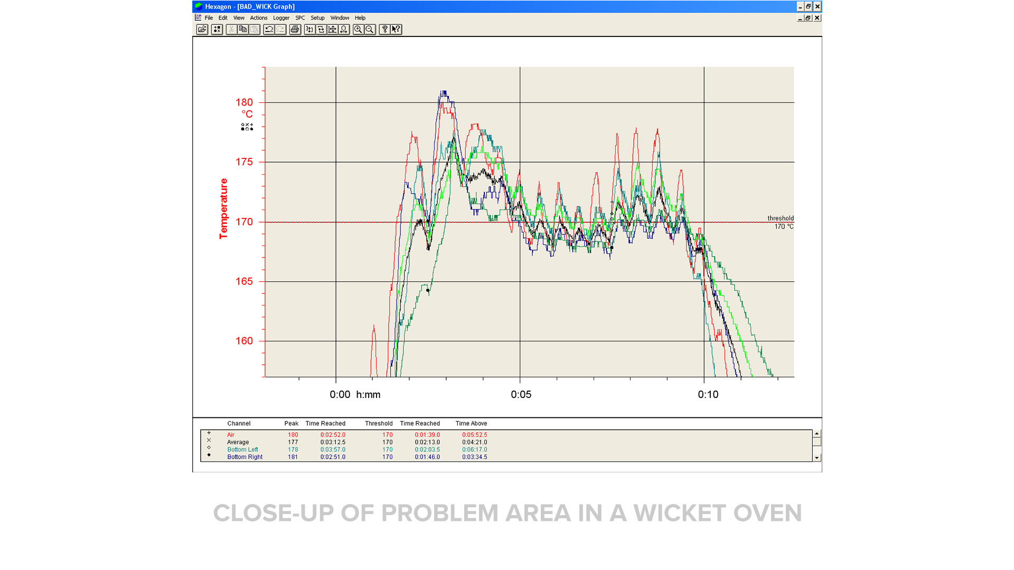Click the Zoom Out magnifier icon
The height and width of the screenshot is (570, 1014).
(x=370, y=30)
